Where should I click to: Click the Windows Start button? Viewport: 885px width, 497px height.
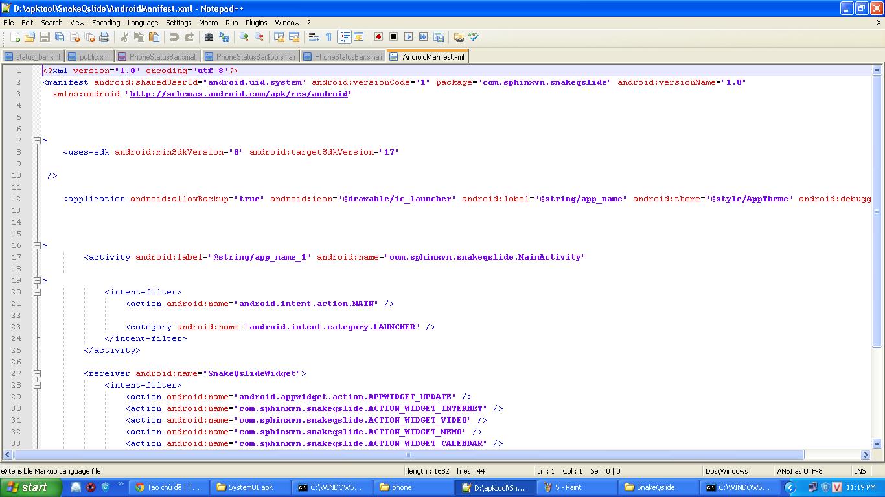point(30,487)
